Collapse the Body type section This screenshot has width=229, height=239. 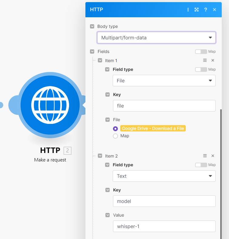pos(92,26)
